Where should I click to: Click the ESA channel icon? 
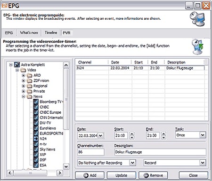coord(36,165)
